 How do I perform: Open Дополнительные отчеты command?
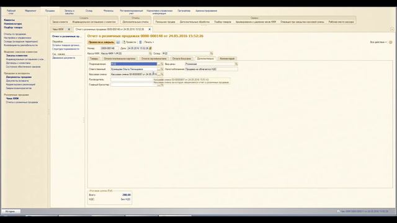coord(135,22)
